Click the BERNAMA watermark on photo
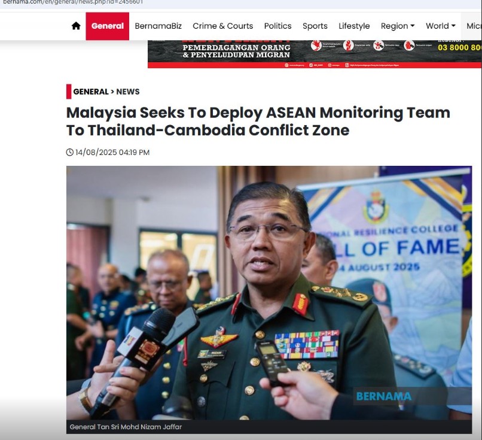482x440 pixels. [384, 396]
